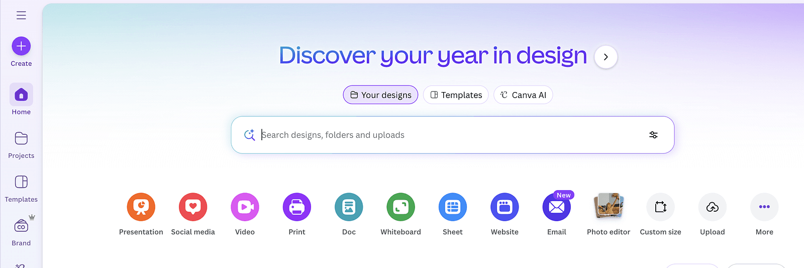804x268 pixels.
Task: Start a new Presentation design
Action: coord(141,207)
